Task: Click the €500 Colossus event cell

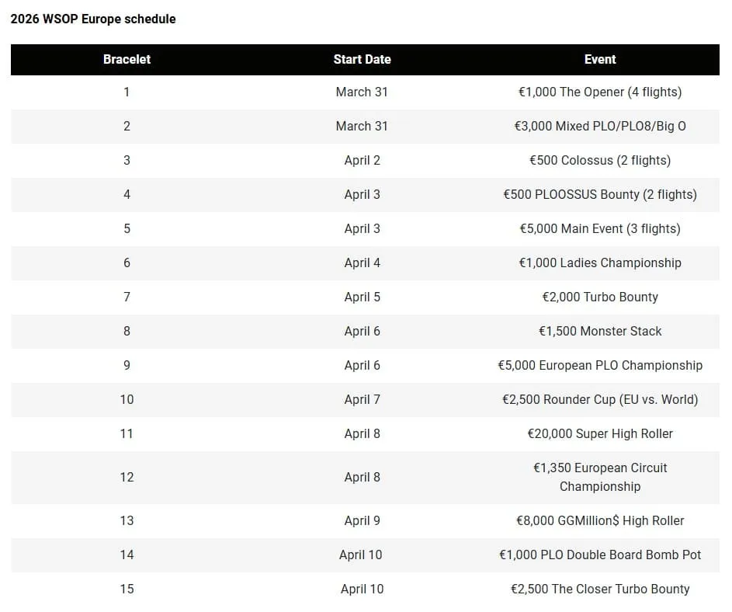Action: coord(599,160)
